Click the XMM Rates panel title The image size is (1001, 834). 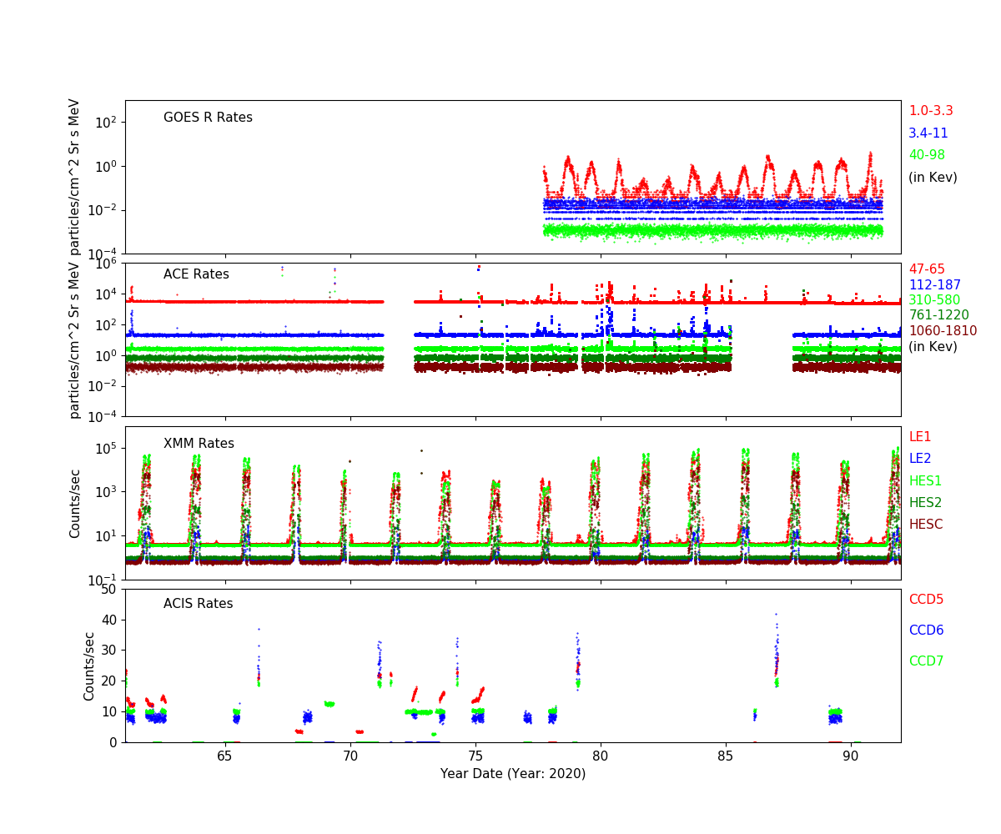pos(199,444)
